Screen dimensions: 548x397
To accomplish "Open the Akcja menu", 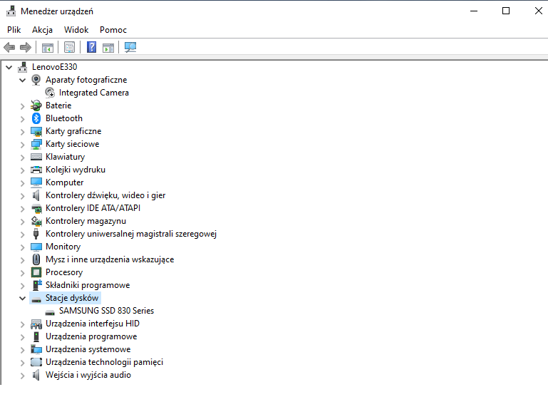I will pyautogui.click(x=42, y=30).
